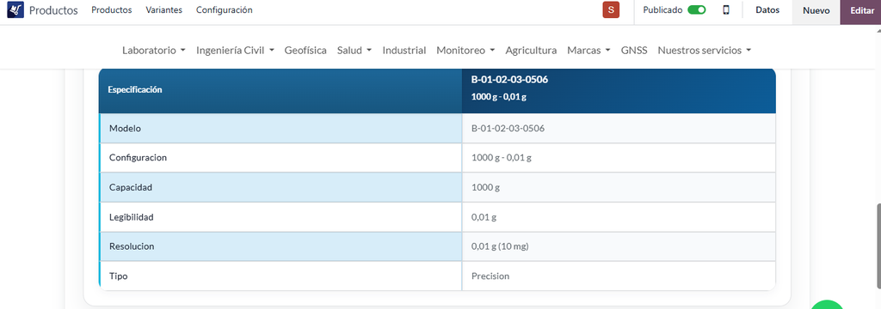Open the Configuración menu
This screenshot has width=881, height=309.
[225, 10]
